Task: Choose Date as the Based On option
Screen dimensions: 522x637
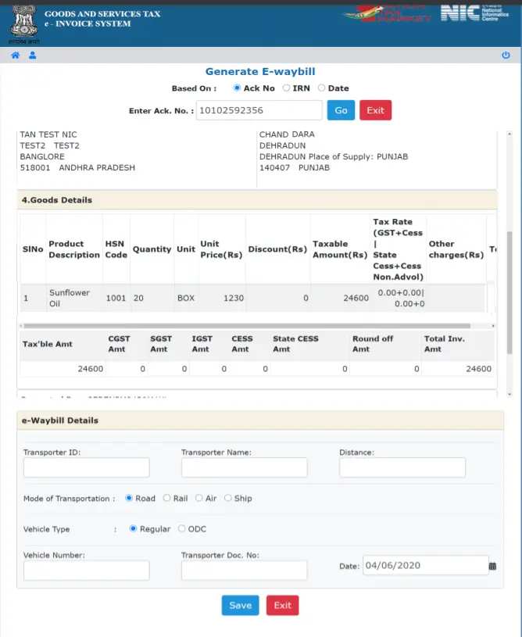Action: pyautogui.click(x=321, y=88)
